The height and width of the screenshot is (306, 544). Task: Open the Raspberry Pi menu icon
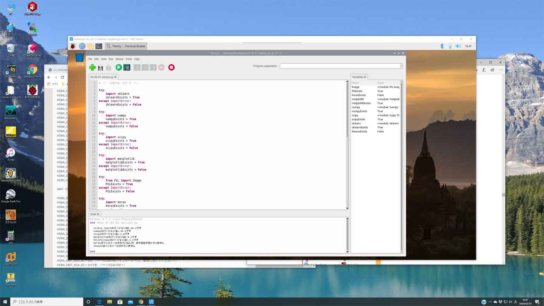(x=73, y=46)
